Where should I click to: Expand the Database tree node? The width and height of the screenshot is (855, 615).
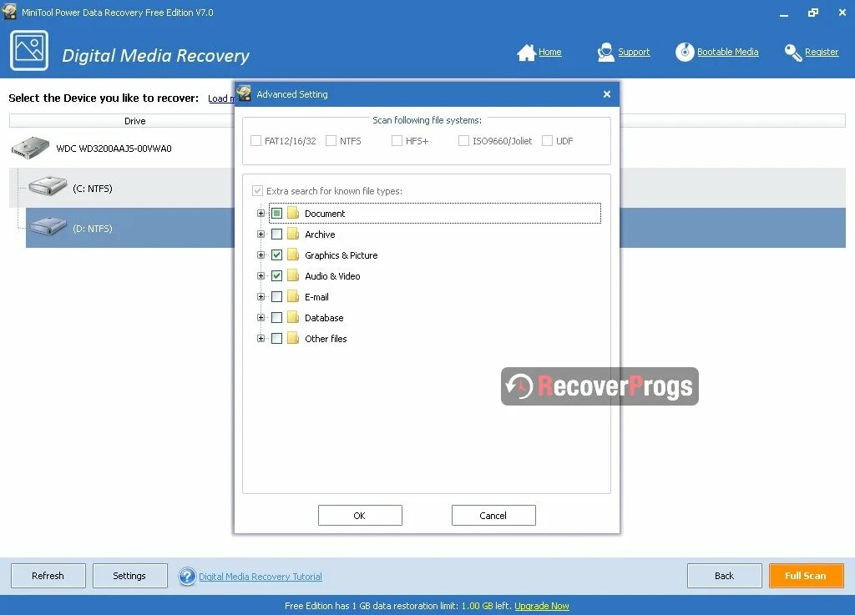pos(261,317)
